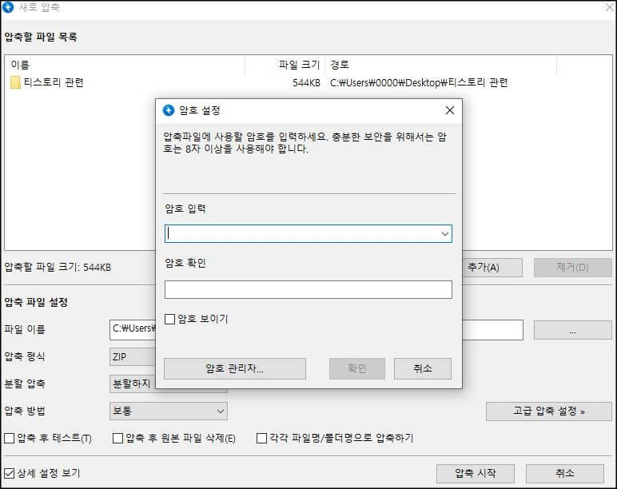Click the 티스토리 관련 folder icon

[x=15, y=82]
